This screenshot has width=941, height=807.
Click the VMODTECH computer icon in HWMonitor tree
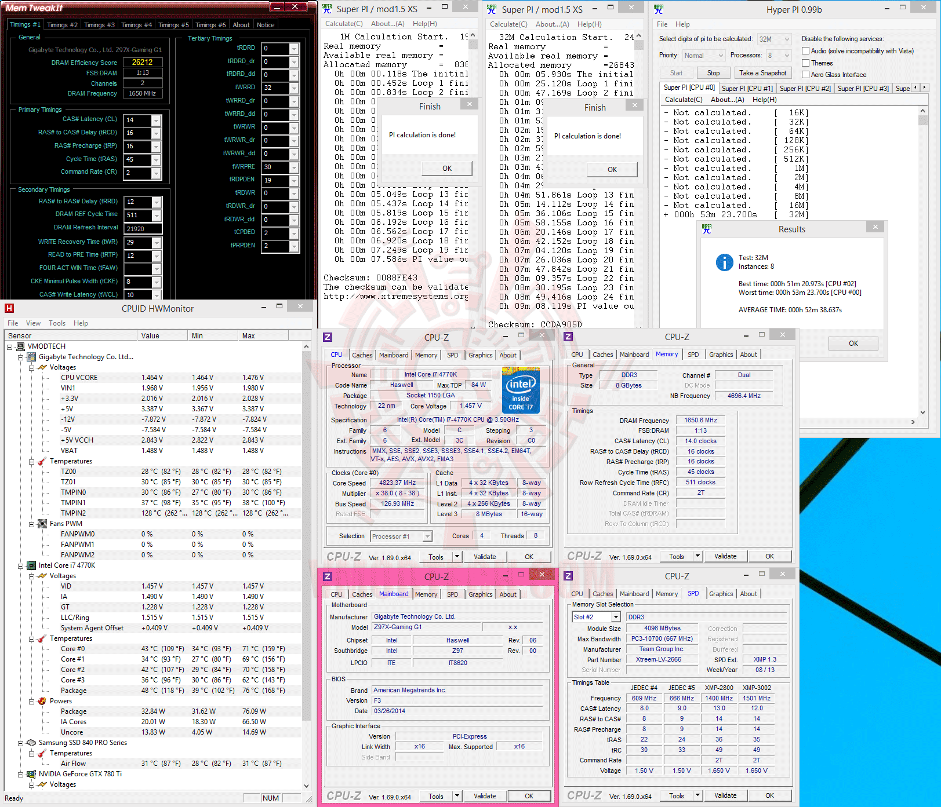point(21,346)
